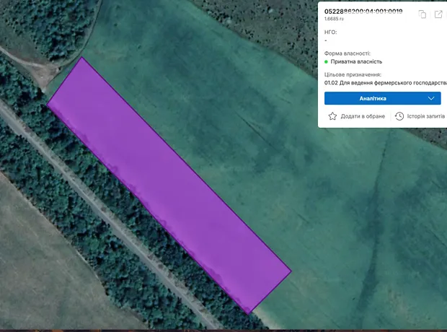Viewport: 447px width, 332px height.
Task: Click the Додати в обране text
Action: coord(363,116)
